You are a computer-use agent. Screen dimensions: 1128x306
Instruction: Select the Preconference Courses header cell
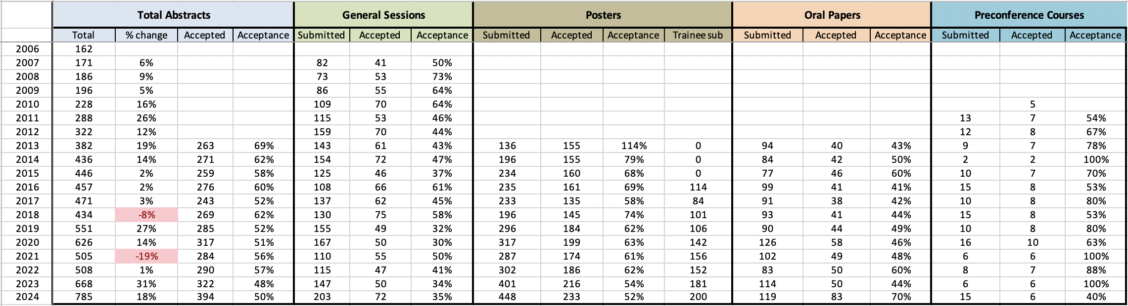click(1029, 15)
